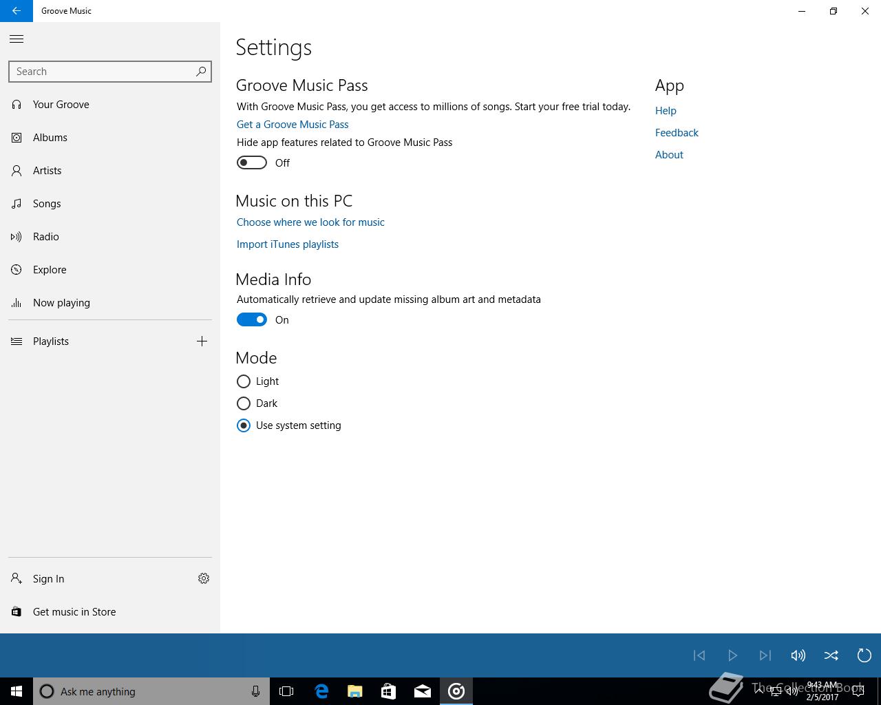Create new playlist with plus icon
The image size is (881, 705).
(202, 341)
